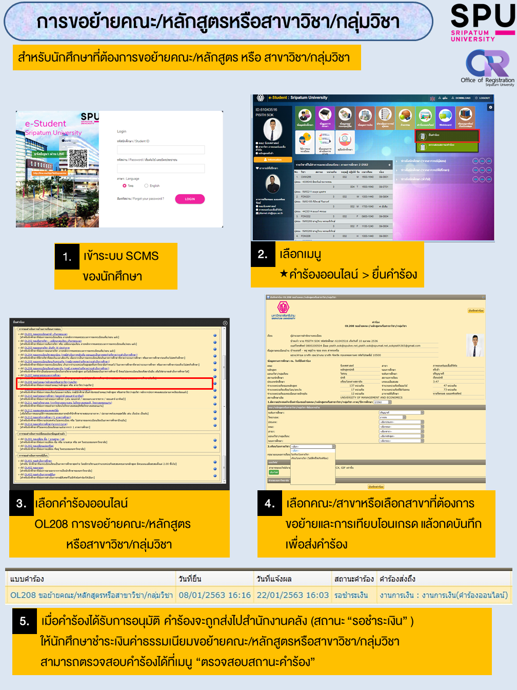The image size is (517, 690).
Task: Open the ข้อมูลการเงิน finance calculator tile
Action: pos(365,118)
